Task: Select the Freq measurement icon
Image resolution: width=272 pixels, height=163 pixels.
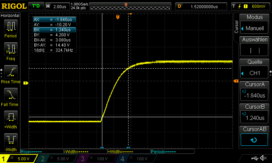Action: coord(11,51)
